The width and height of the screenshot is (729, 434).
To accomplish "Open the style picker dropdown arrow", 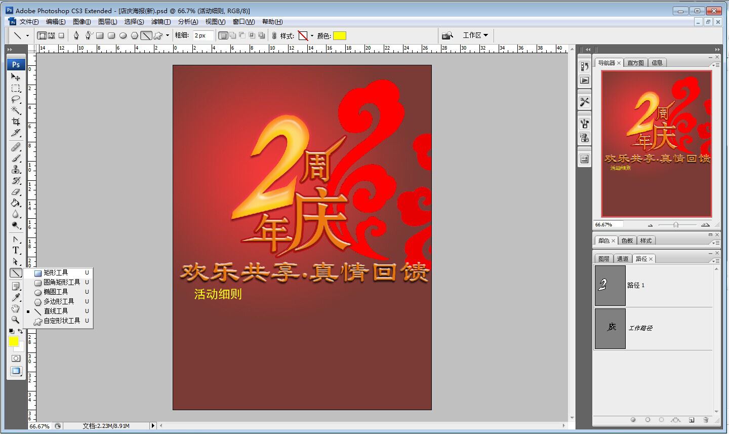I will pyautogui.click(x=312, y=35).
